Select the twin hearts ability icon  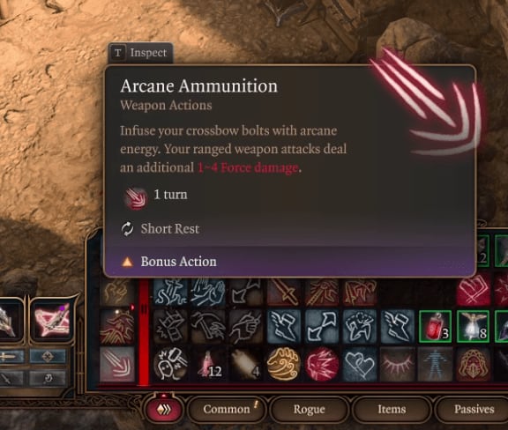point(360,364)
